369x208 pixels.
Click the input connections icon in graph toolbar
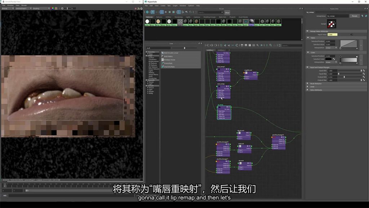coord(208,45)
